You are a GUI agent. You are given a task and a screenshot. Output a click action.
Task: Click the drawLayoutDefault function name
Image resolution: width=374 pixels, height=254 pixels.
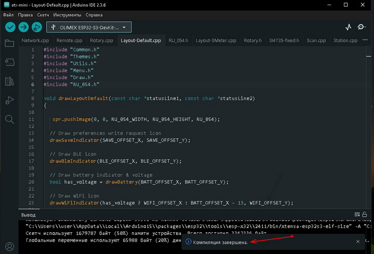click(83, 98)
